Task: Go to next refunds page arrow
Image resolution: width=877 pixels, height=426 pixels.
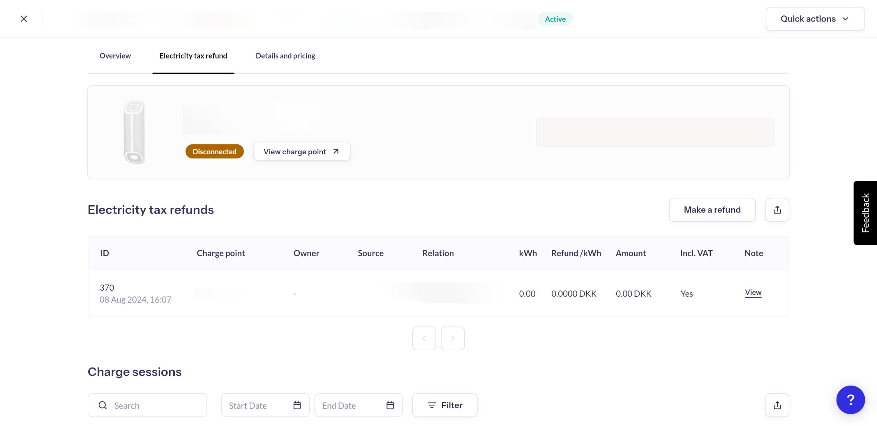Action: (453, 338)
